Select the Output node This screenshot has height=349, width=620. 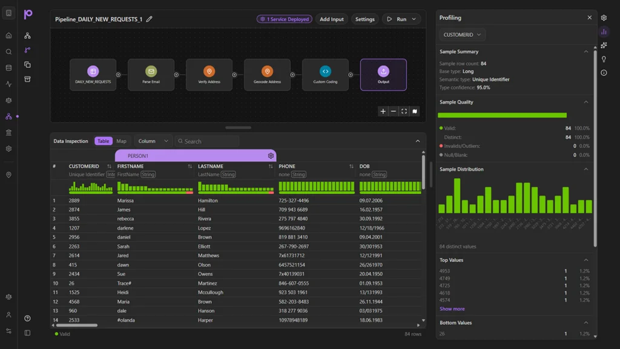[x=383, y=75]
